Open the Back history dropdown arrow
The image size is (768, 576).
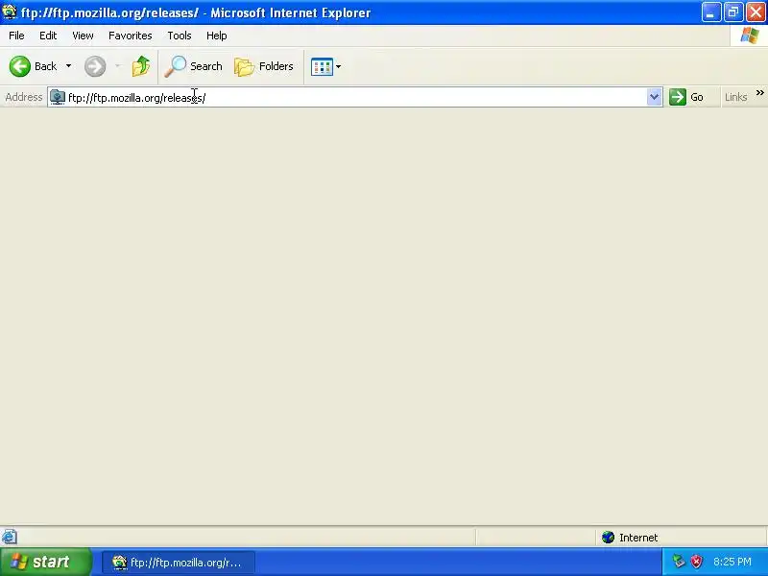68,66
